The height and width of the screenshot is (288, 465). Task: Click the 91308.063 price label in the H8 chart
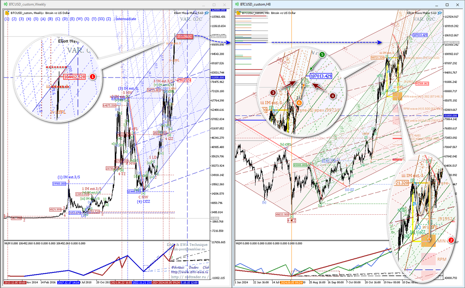[x=422, y=83]
